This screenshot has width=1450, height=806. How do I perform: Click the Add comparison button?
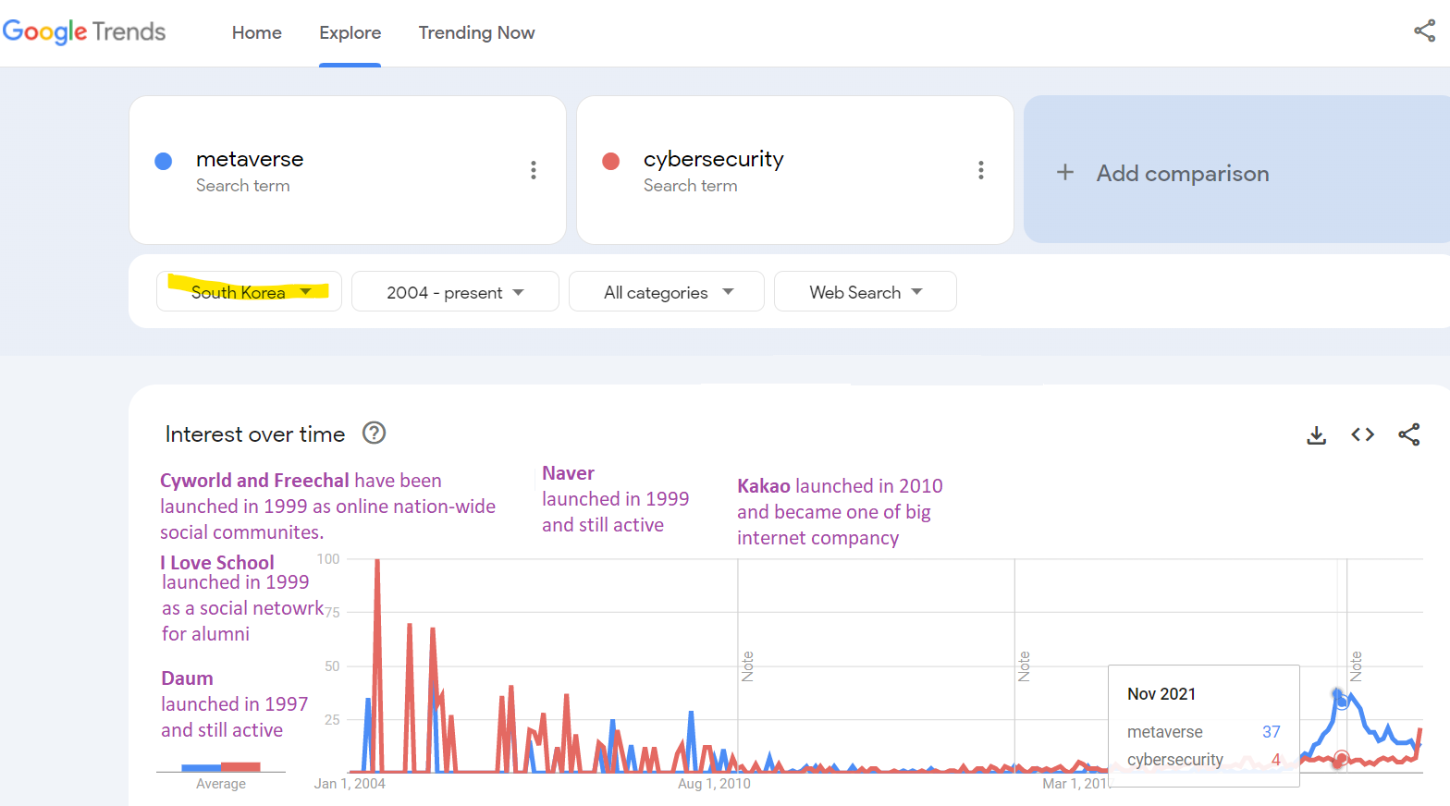point(1182,173)
